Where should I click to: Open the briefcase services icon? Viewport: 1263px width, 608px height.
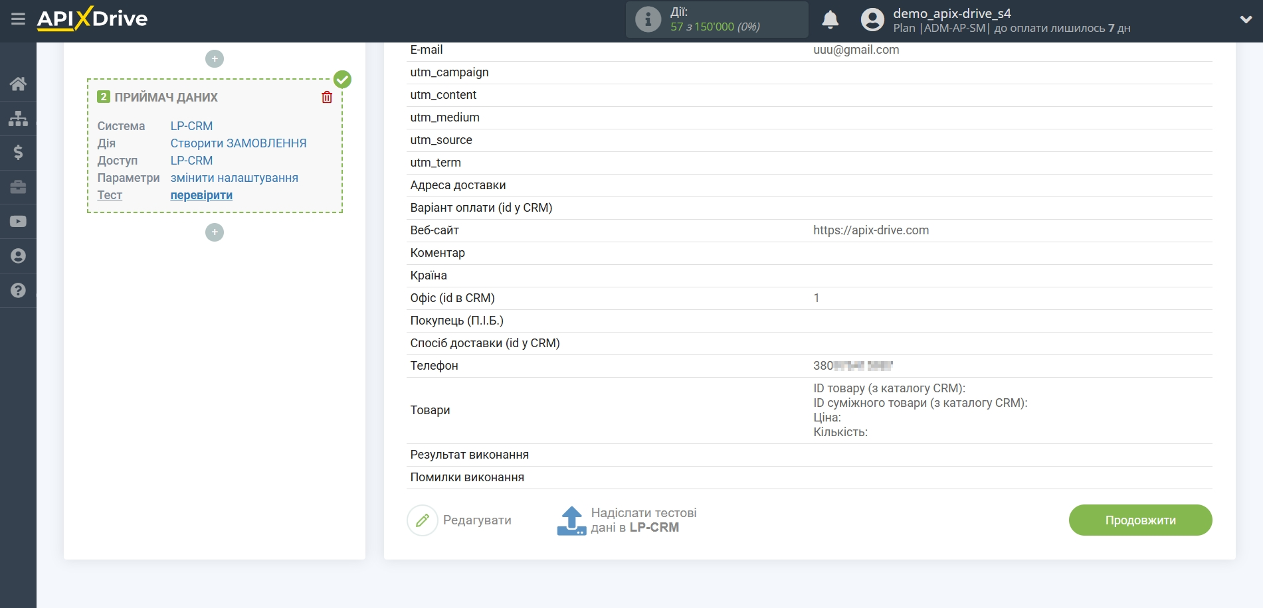pyautogui.click(x=18, y=187)
